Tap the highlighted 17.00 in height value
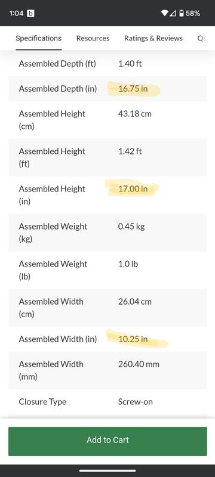This screenshot has height=477, width=215. tap(133, 189)
